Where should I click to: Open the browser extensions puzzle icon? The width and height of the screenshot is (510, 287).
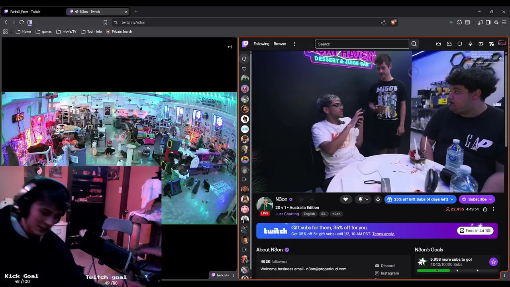[459, 22]
